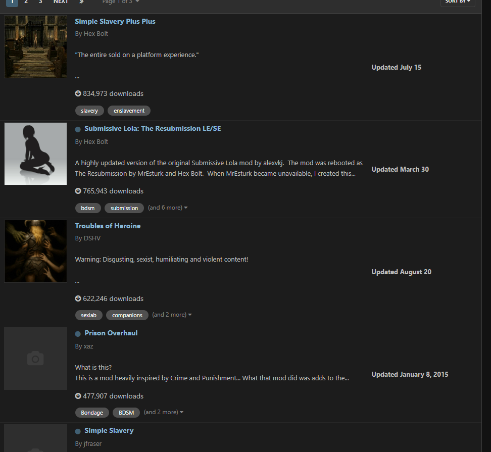Select the bdsm tag
This screenshot has height=452, width=491.
[x=88, y=208]
